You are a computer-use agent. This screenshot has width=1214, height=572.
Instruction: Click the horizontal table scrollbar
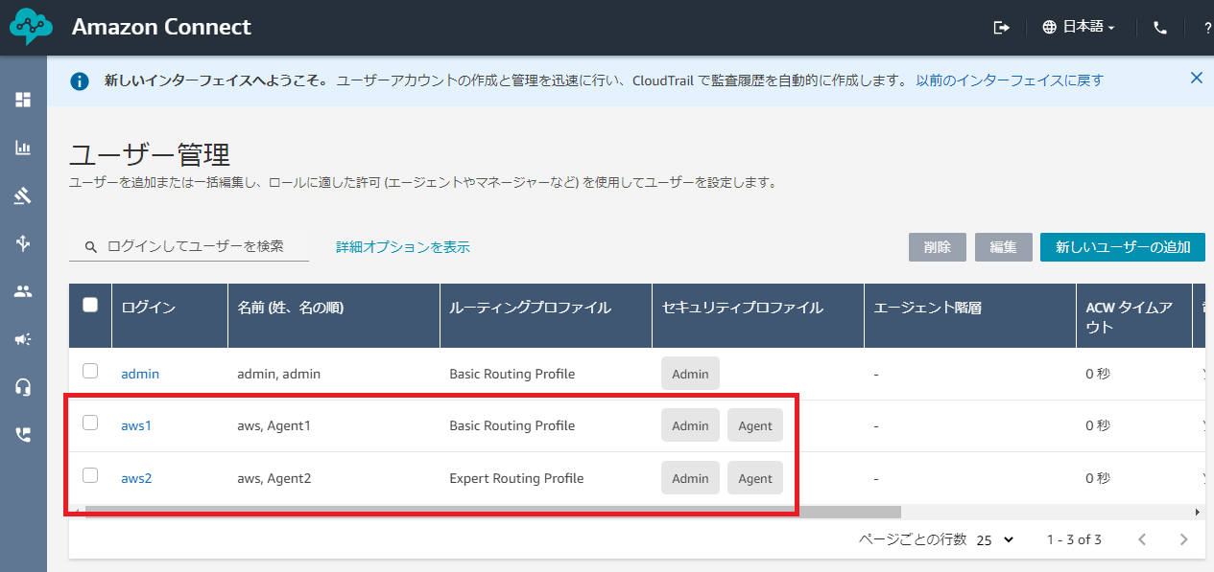(x=492, y=512)
